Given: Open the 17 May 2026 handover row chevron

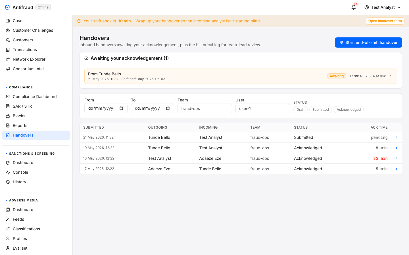Looking at the screenshot, I should (397, 169).
